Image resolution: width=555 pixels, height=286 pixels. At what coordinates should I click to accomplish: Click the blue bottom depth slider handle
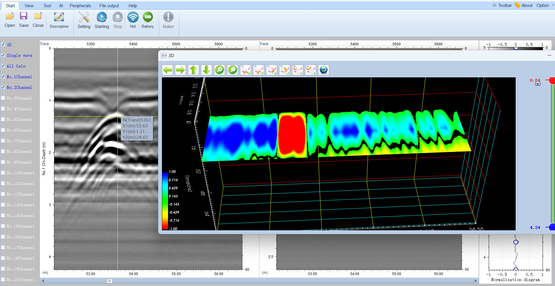(x=552, y=227)
